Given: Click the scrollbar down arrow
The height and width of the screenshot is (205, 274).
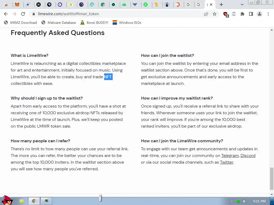Looking at the screenshot, I should [x=272, y=195].
